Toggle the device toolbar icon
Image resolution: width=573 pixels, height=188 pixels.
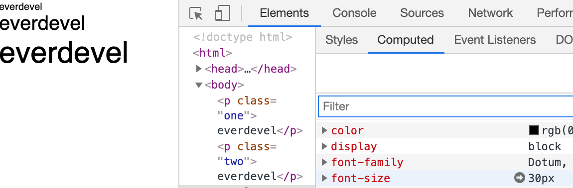[x=223, y=13]
